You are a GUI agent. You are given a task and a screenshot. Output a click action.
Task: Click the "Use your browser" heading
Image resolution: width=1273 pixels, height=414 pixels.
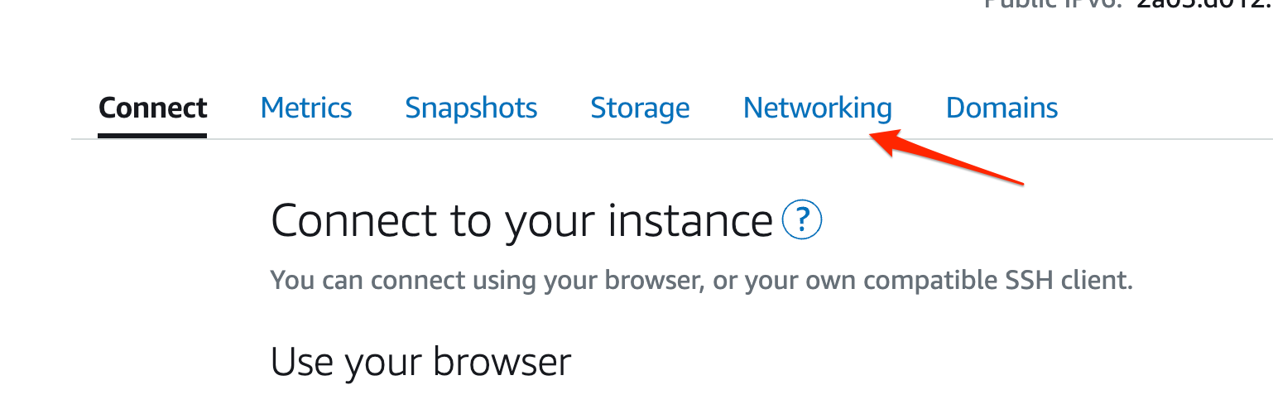click(420, 362)
